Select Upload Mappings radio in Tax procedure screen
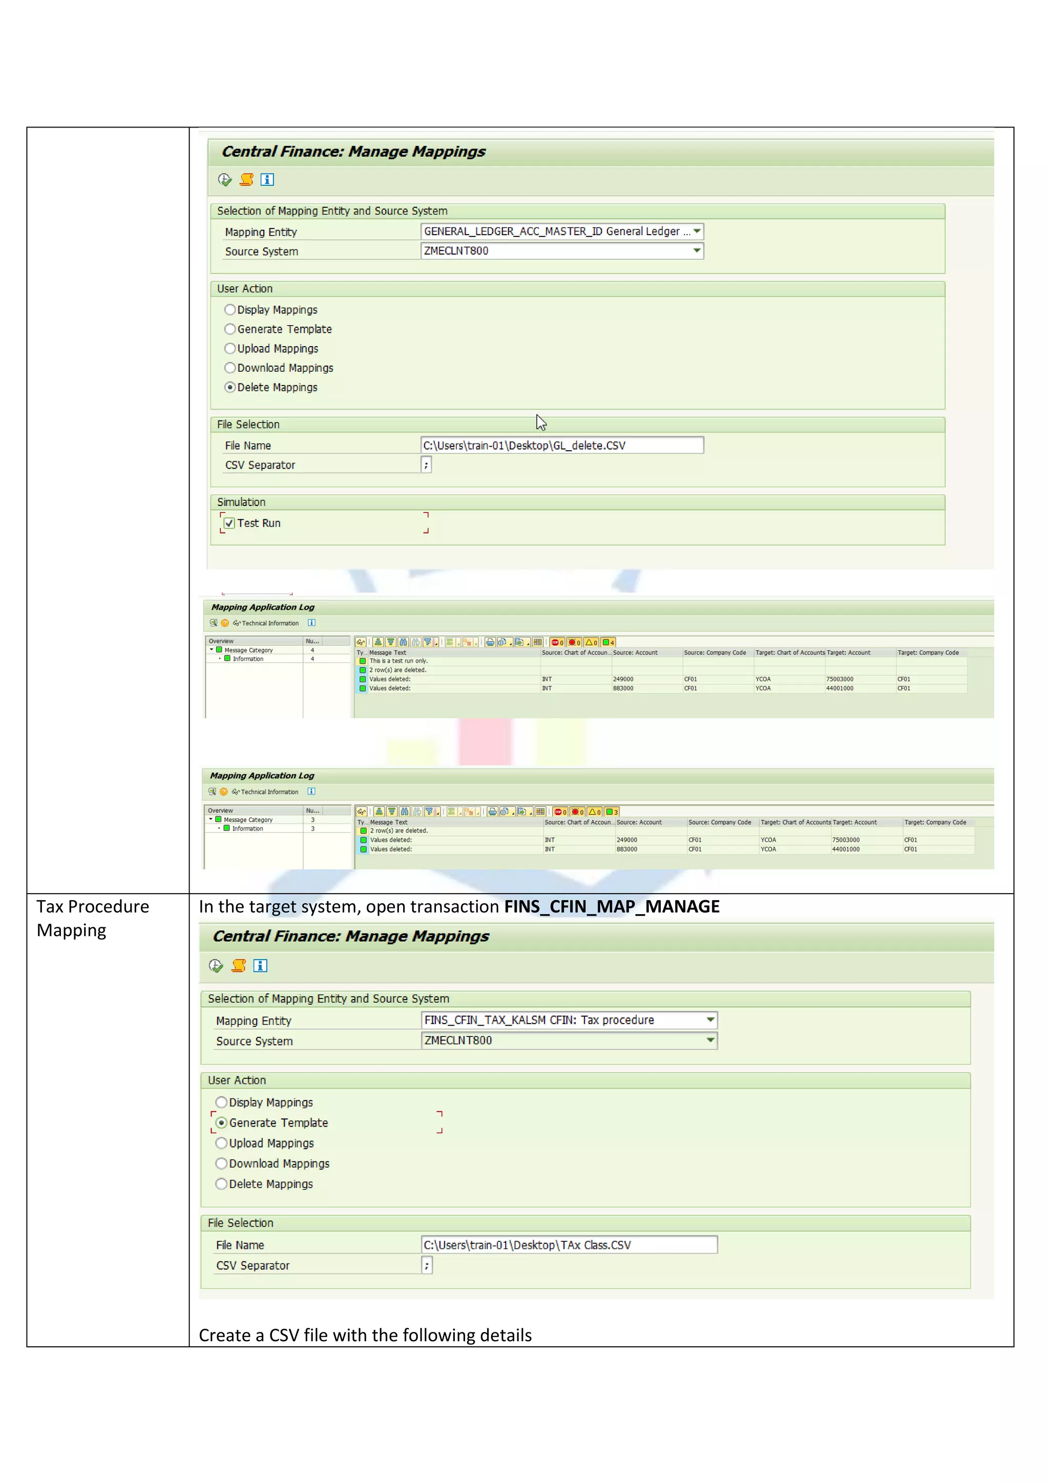Screen dimensions: 1049x1483 click(222, 1142)
